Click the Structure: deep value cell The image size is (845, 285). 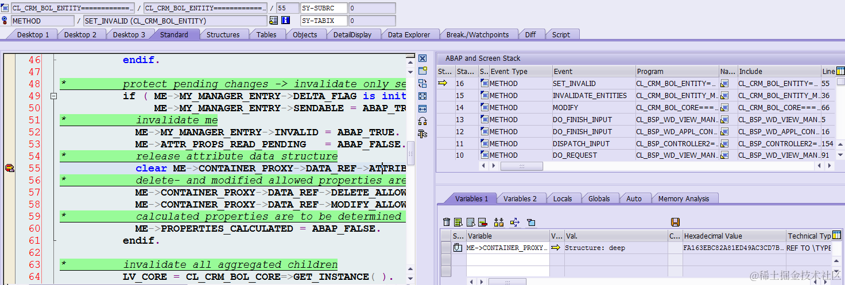pos(615,248)
